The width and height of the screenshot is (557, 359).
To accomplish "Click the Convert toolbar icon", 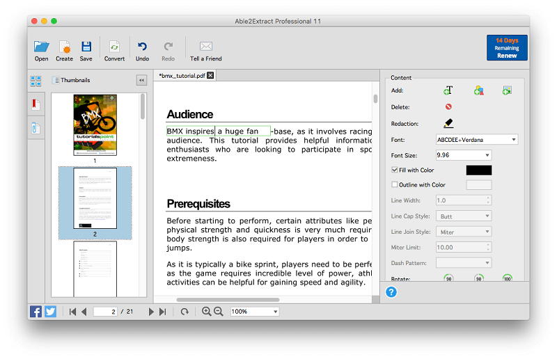I will click(x=114, y=47).
